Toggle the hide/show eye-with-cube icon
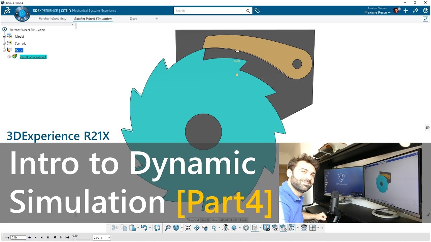 coord(275,228)
